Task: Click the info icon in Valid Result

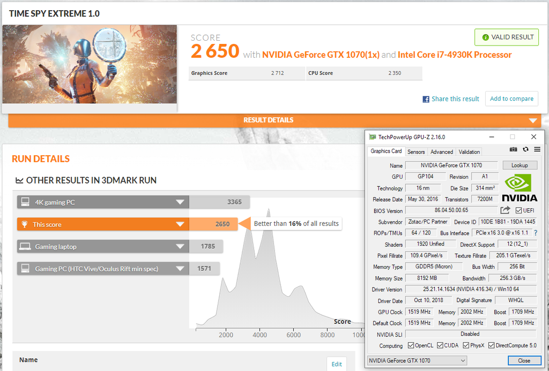Action: coord(485,37)
